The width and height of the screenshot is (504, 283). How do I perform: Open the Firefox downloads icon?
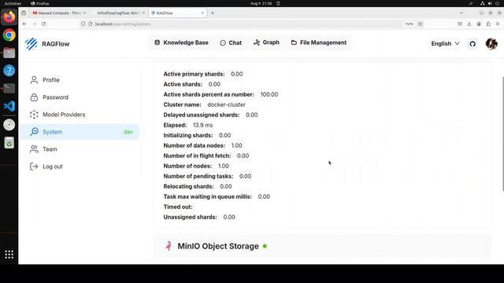point(469,24)
